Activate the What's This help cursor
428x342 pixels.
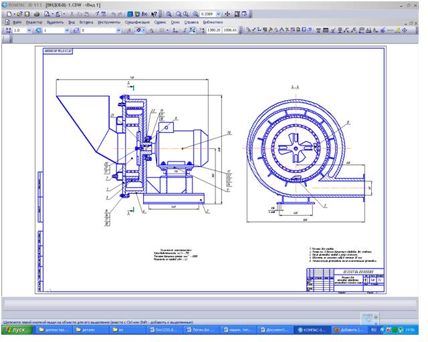154,14
